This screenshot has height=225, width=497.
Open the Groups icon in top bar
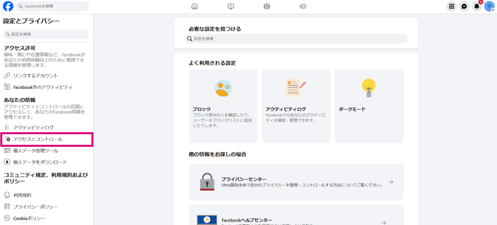(x=267, y=6)
